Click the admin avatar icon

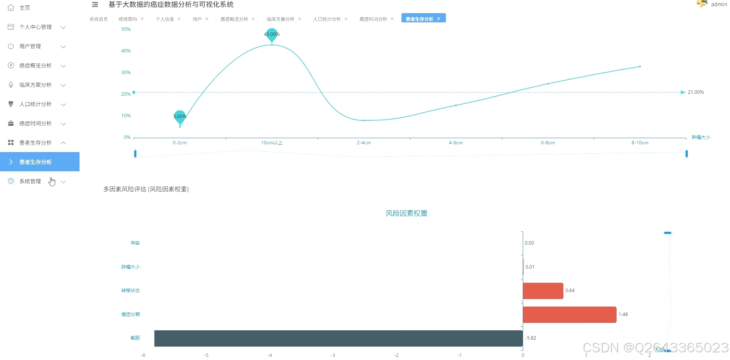[702, 4]
